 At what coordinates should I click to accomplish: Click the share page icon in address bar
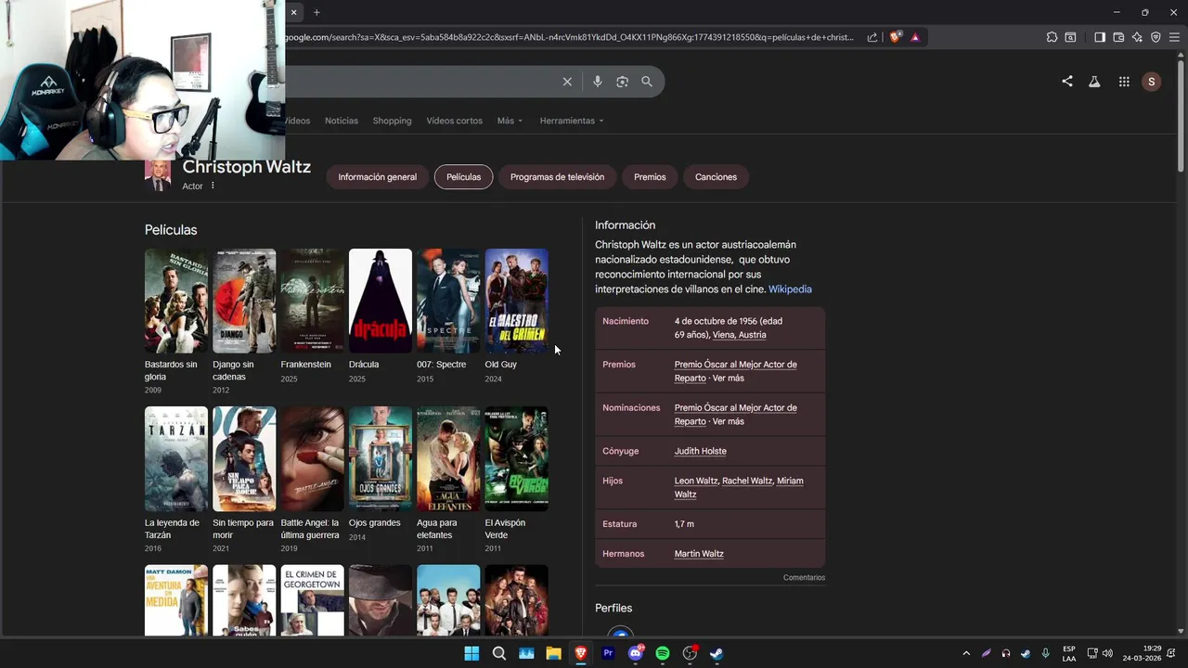pos(872,37)
